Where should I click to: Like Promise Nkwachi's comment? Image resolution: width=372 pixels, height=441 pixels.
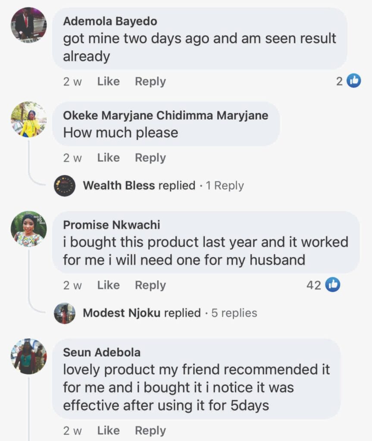point(108,285)
